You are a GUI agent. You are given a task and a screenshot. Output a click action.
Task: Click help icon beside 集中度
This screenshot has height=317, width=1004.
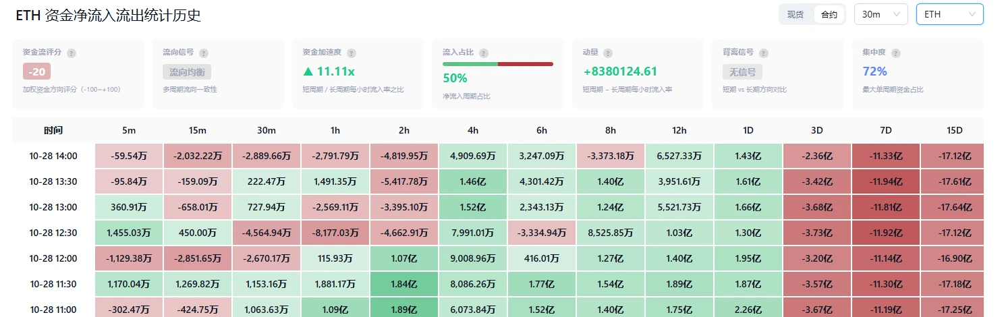click(x=896, y=53)
